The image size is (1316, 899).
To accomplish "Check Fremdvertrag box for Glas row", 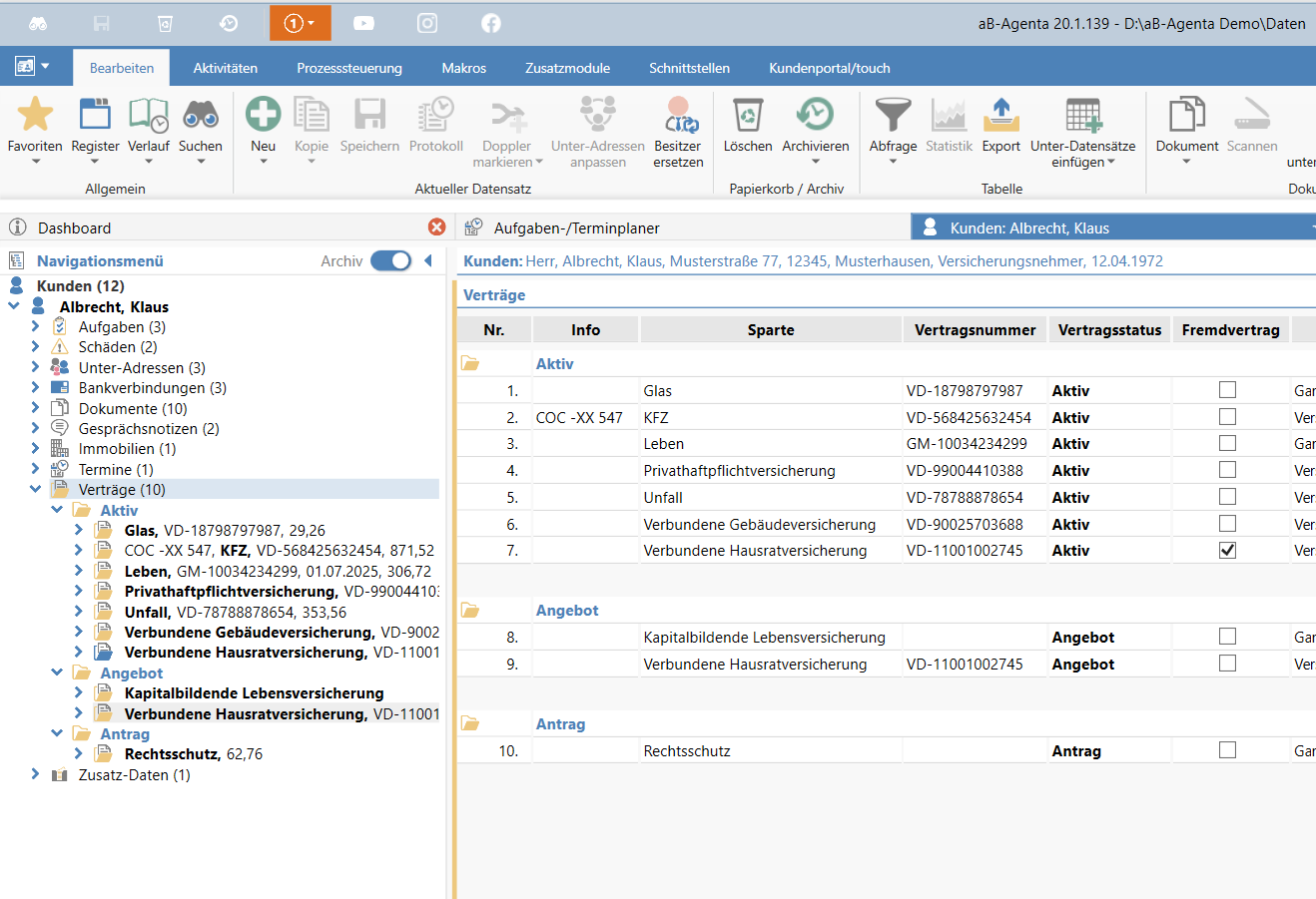I will [x=1227, y=390].
